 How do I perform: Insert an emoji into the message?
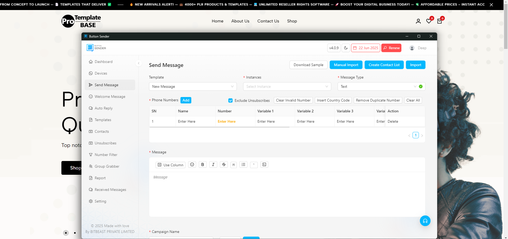click(192, 164)
